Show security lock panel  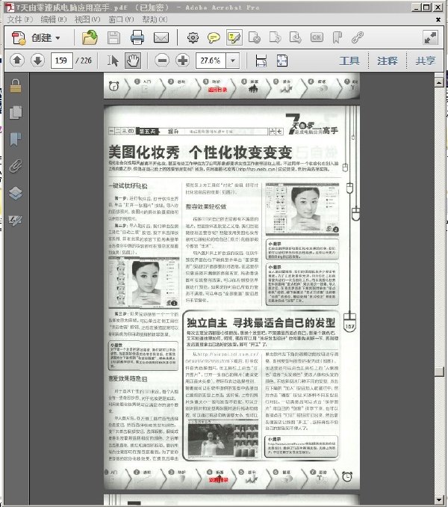tap(16, 86)
